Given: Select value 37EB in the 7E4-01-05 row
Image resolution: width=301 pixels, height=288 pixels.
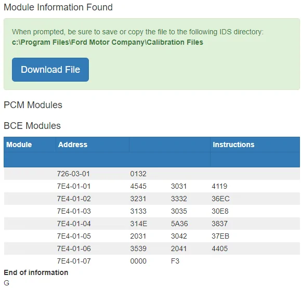Looking at the screenshot, I should click(x=220, y=236).
